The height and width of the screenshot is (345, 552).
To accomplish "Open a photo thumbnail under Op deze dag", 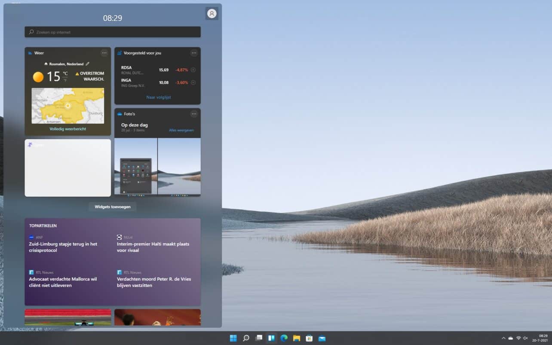I will [135, 167].
